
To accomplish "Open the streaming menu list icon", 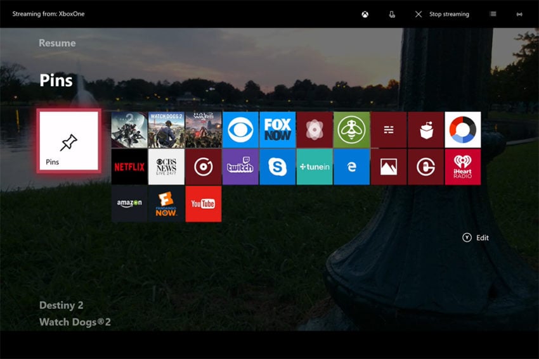I will (493, 14).
